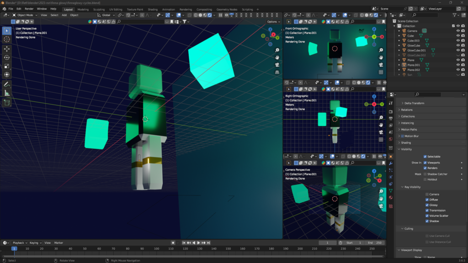Switch to the Shading workspace tab
The height and width of the screenshot is (263, 468).
coord(152,9)
